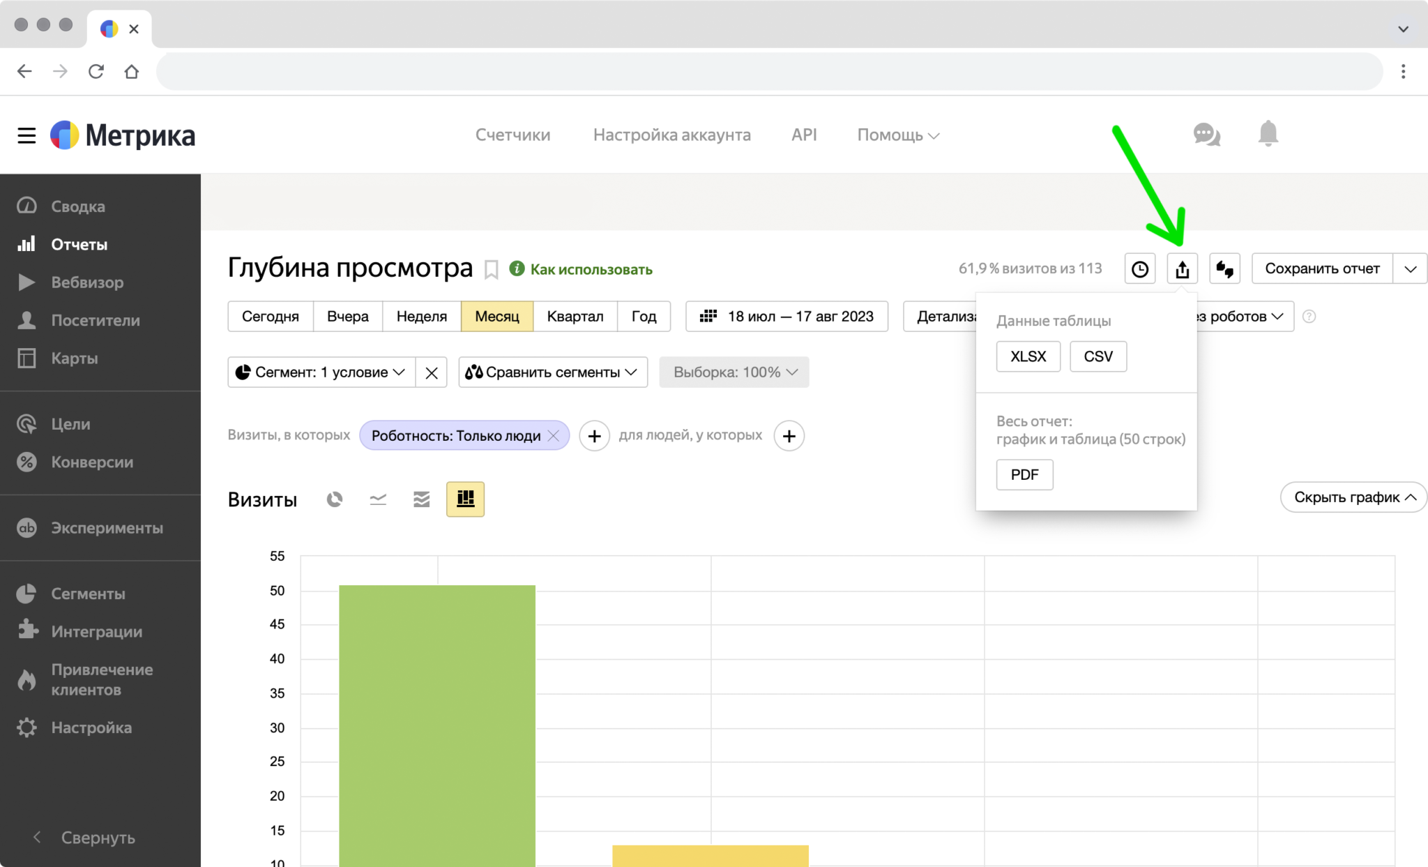Screen dimensions: 1428x867
Task: Bookmark the Глубина просмотра report
Action: click(492, 269)
